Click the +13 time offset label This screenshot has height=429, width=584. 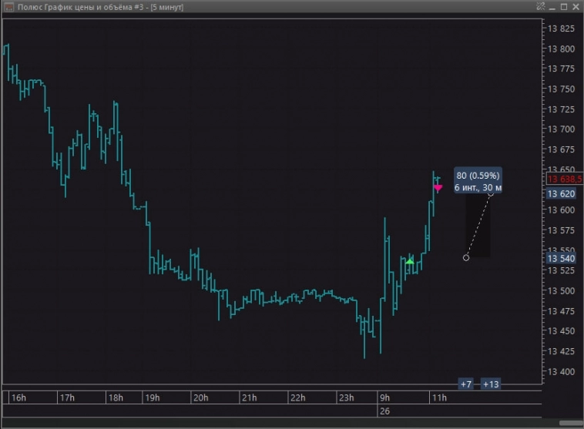[x=491, y=384]
